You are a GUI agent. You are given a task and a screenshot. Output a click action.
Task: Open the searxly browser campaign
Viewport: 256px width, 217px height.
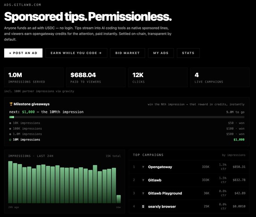[162, 206]
